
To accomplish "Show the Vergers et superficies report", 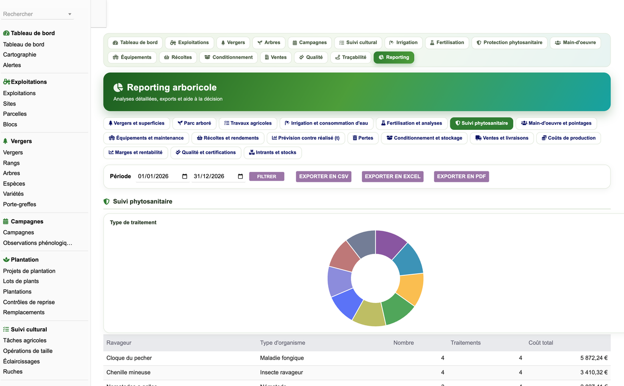I will coord(136,123).
